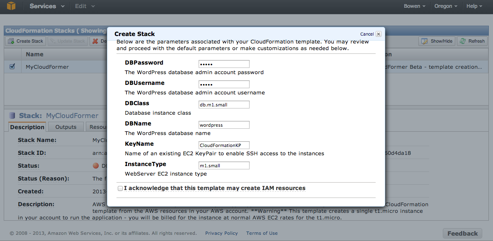Click the InstanceType field with m1.small

224,165
